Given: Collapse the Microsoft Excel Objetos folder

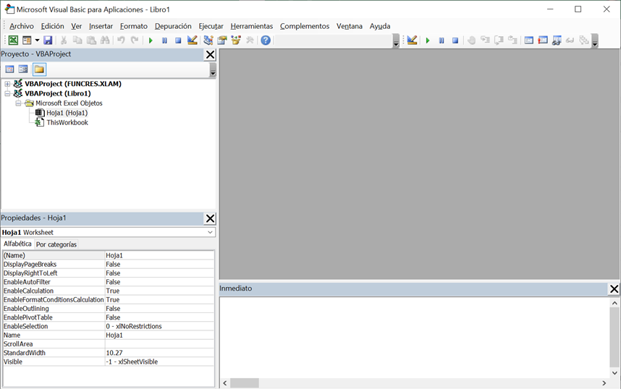Looking at the screenshot, I should [18, 103].
